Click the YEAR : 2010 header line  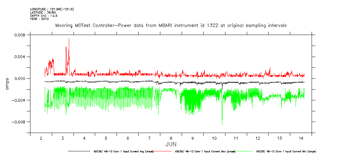coord(39,19)
